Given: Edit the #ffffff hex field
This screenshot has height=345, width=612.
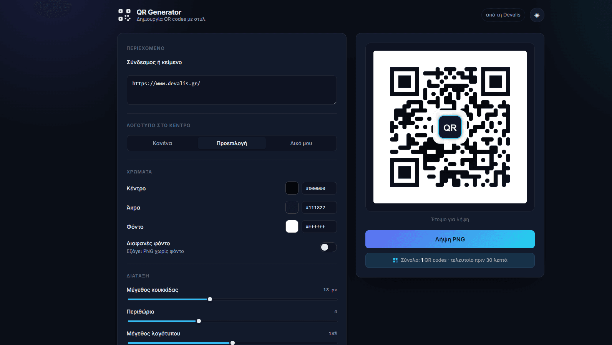Looking at the screenshot, I should point(319,227).
